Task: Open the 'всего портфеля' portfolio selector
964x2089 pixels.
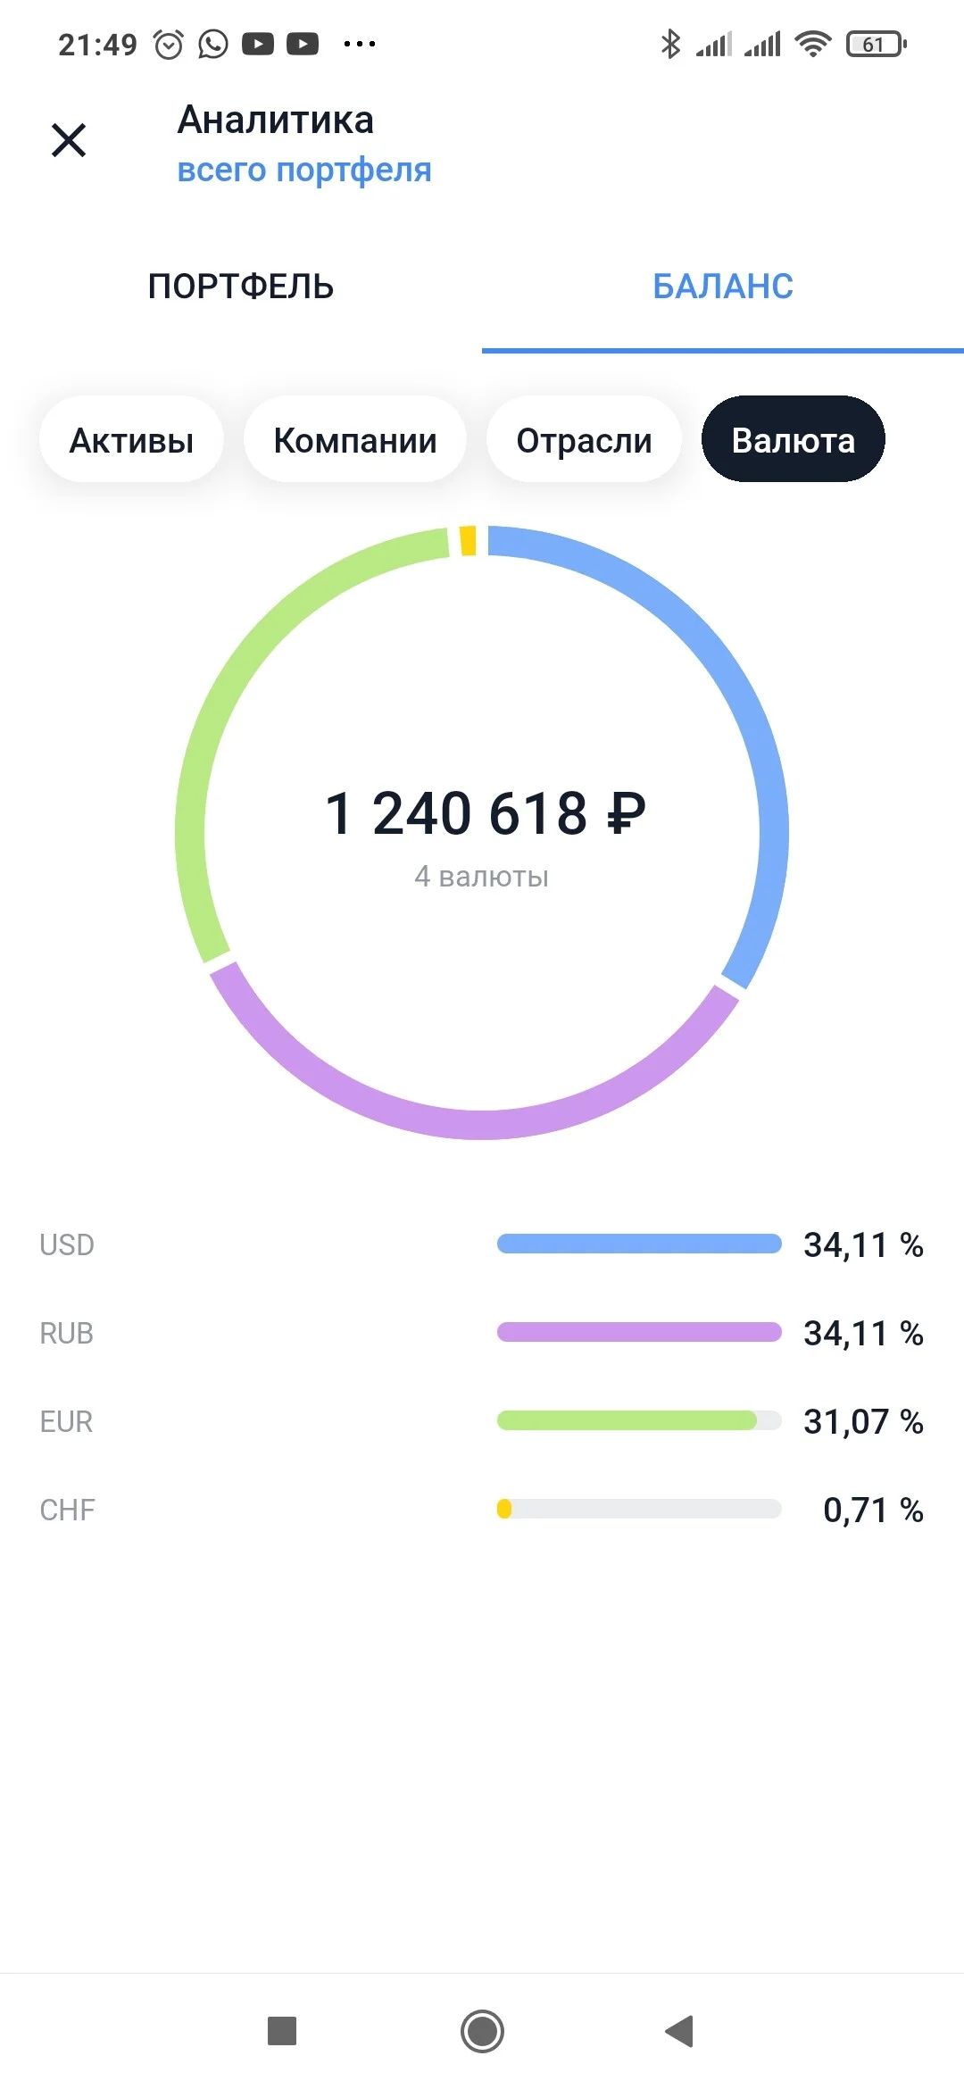Action: pos(304,170)
